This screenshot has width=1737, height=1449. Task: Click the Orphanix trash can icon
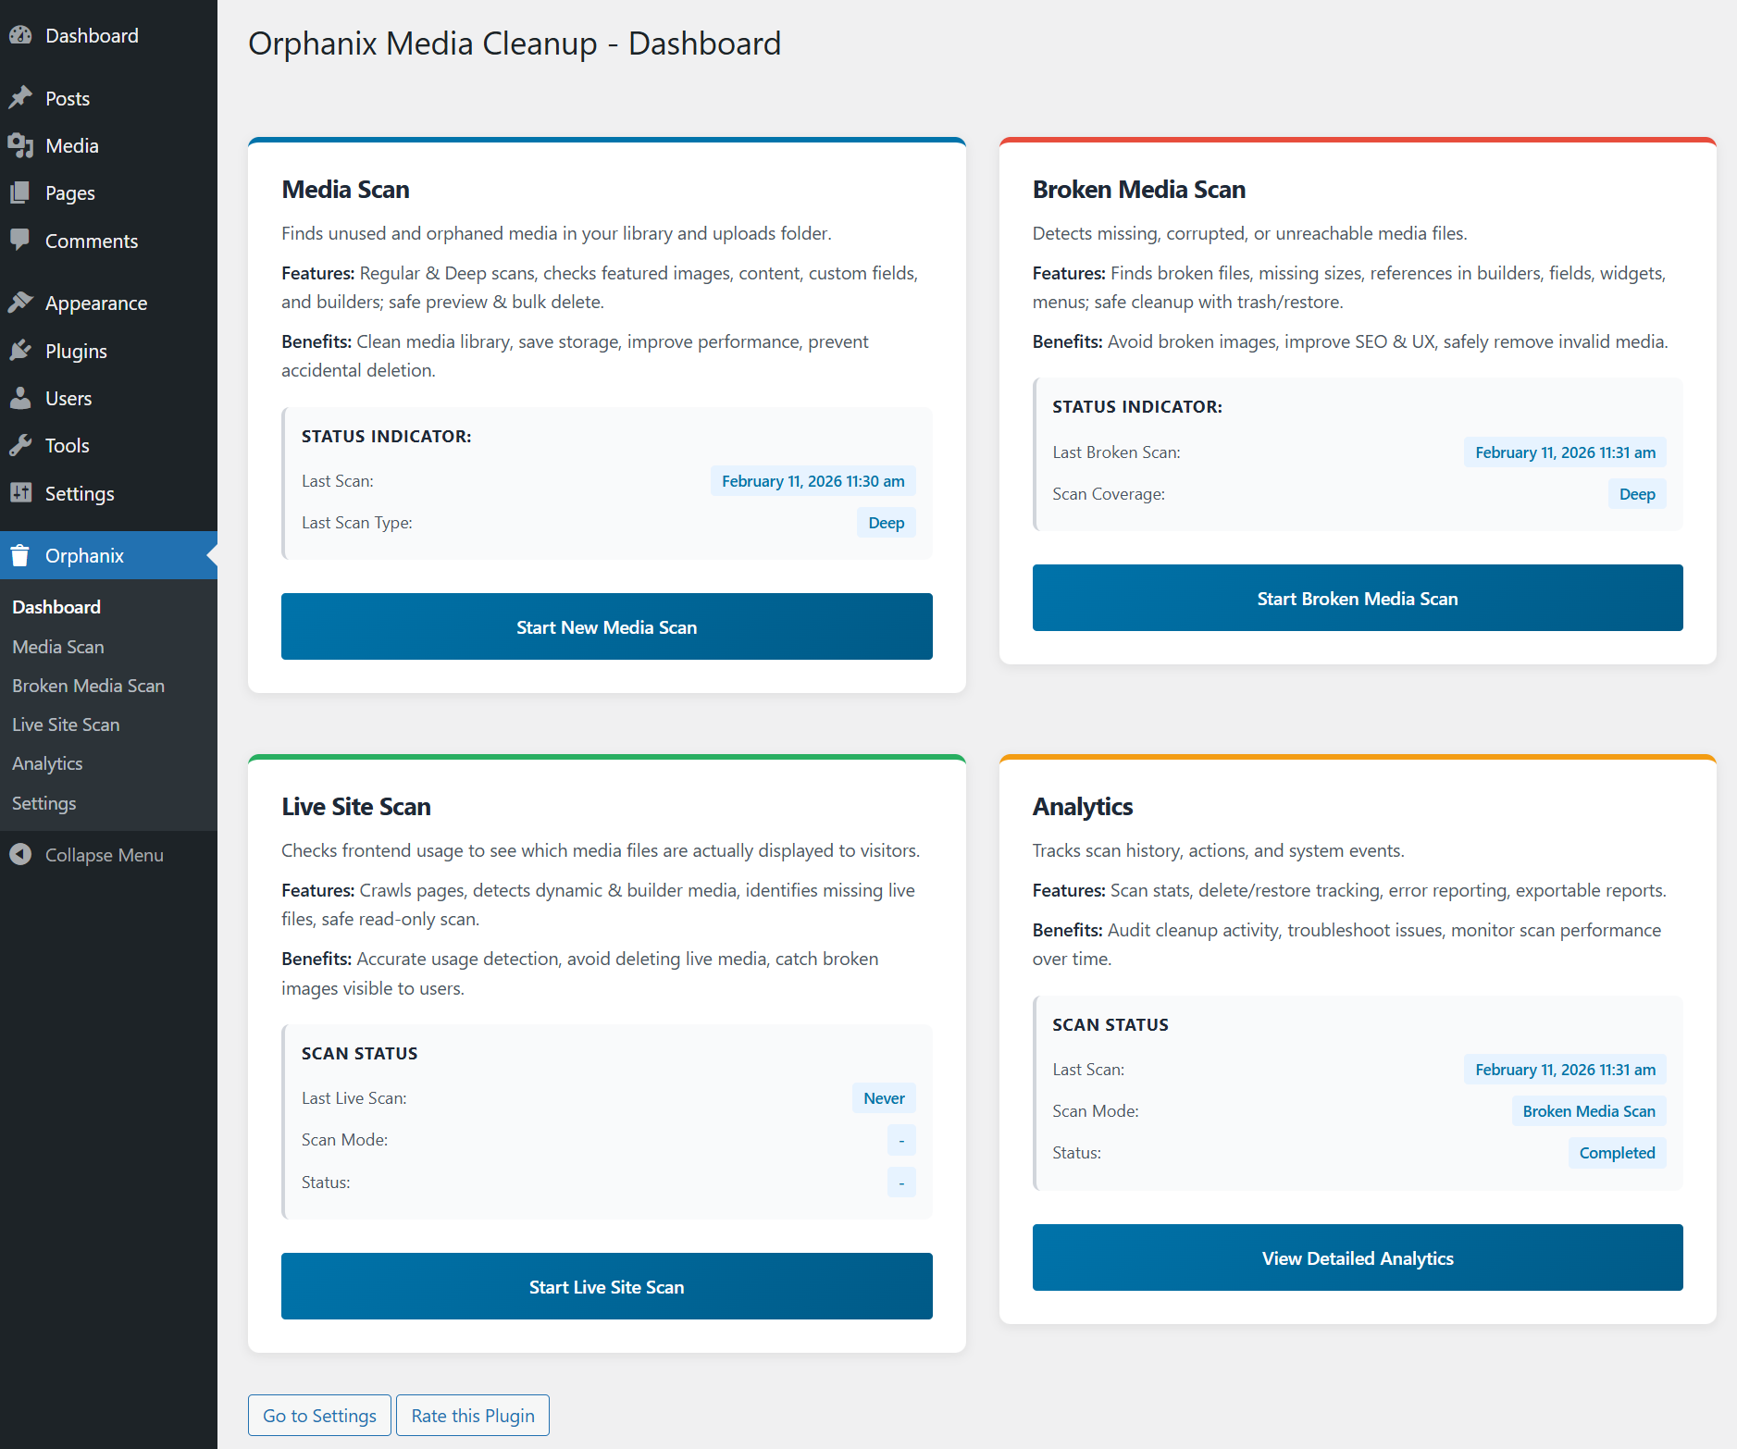[x=20, y=555]
